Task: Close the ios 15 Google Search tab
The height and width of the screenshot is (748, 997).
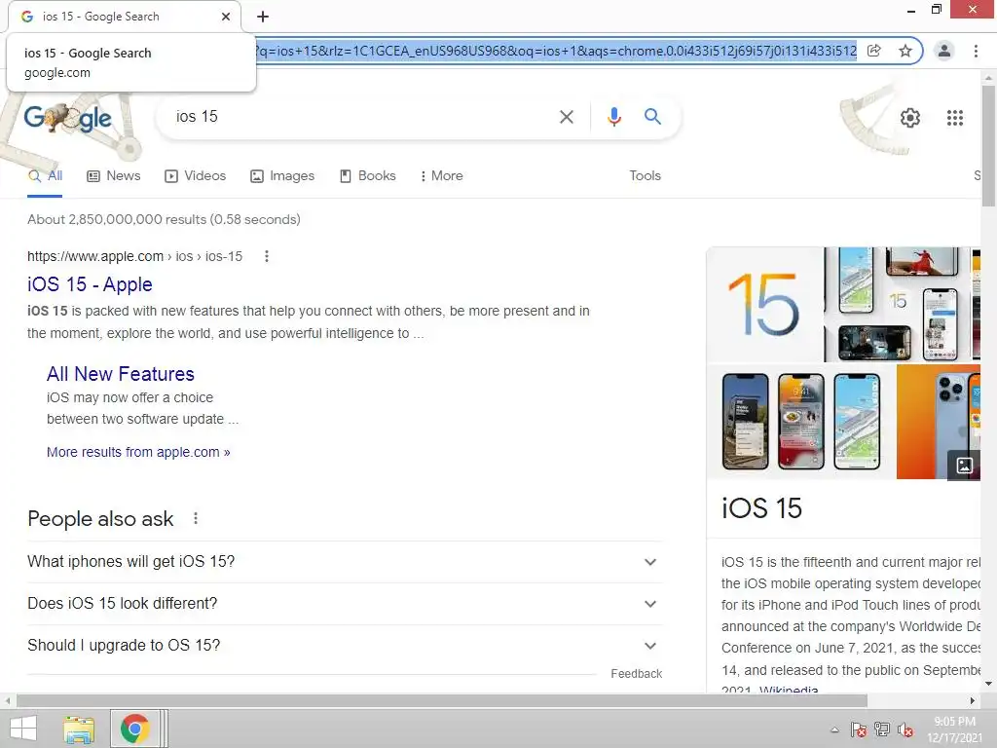Action: (x=226, y=17)
